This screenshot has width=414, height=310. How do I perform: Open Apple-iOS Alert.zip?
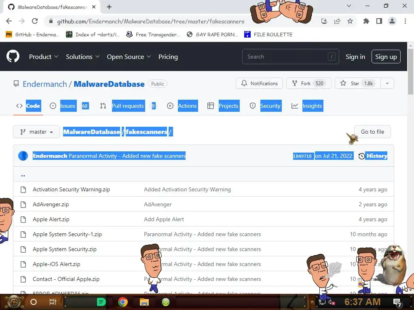(x=57, y=264)
